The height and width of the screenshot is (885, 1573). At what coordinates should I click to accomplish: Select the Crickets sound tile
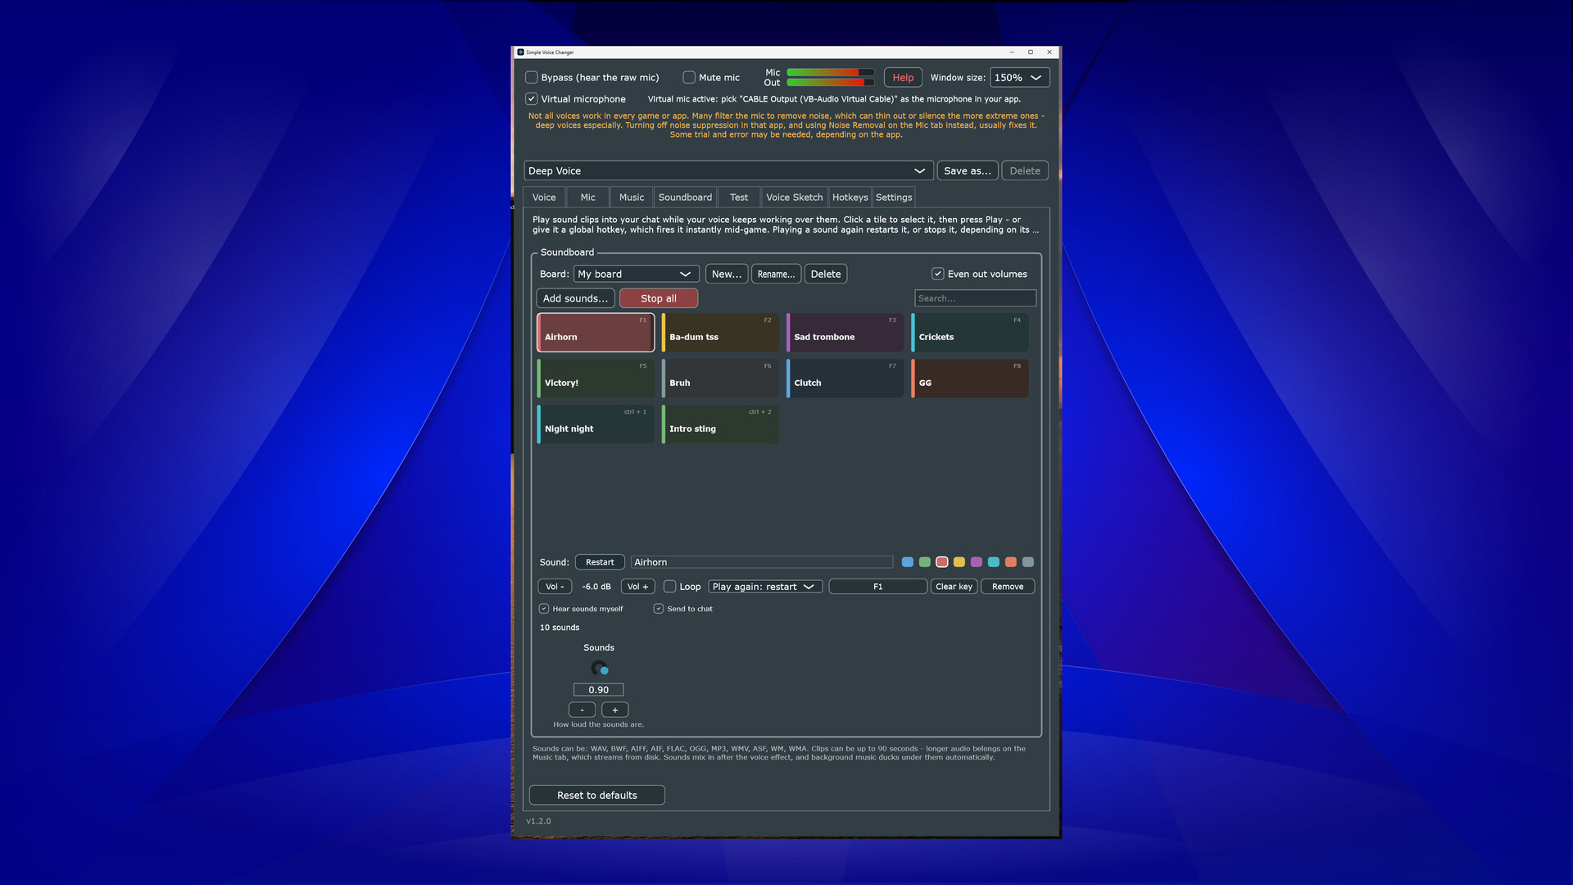coord(969,333)
